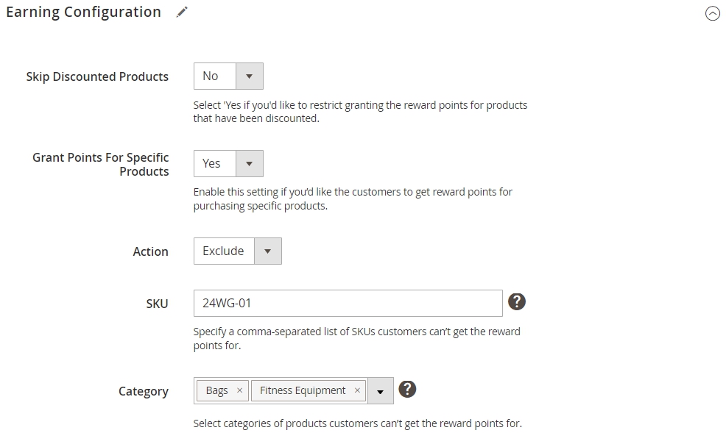Viewport: 726px width, 433px height.
Task: Remove the Bags category tag
Action: [x=239, y=390]
